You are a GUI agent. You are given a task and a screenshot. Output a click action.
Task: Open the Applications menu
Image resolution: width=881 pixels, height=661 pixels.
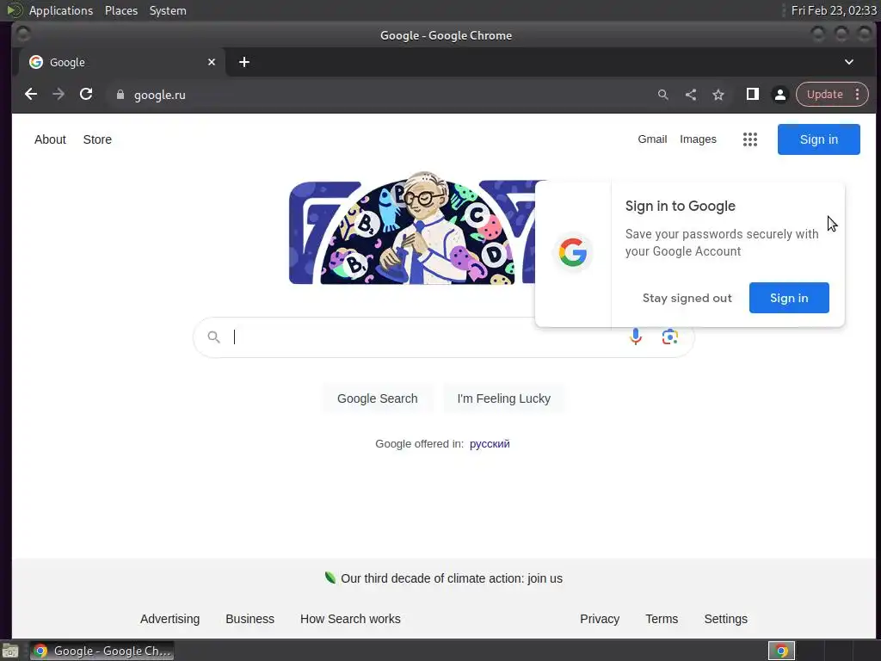61,10
